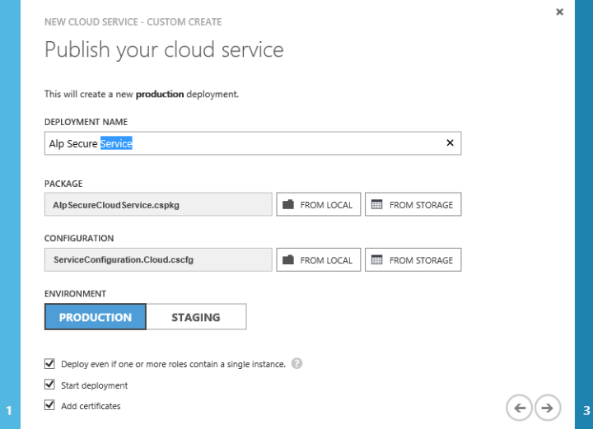593x429 pixels.
Task: Click the ServiceConfiguration.Cloud.cscfg configuration field
Action: pyautogui.click(x=158, y=260)
